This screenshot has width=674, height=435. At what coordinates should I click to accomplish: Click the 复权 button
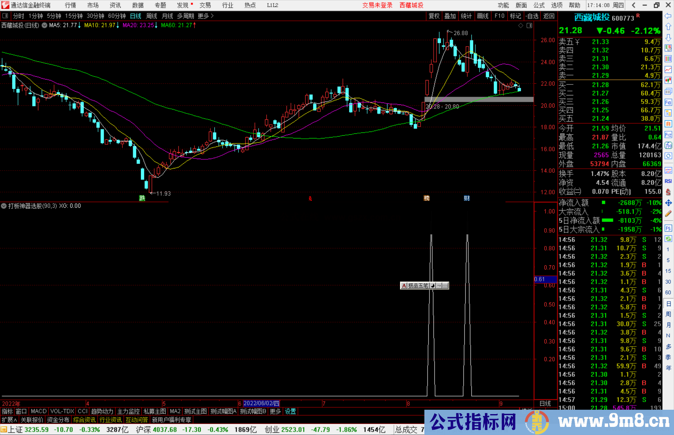pyautogui.click(x=434, y=16)
